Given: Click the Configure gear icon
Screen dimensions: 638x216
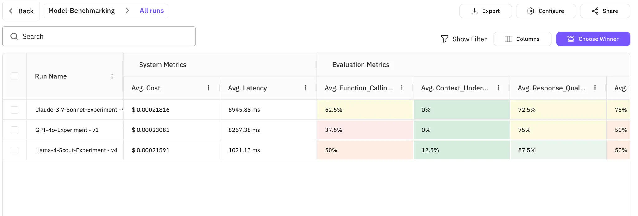Looking at the screenshot, I should coord(531,11).
